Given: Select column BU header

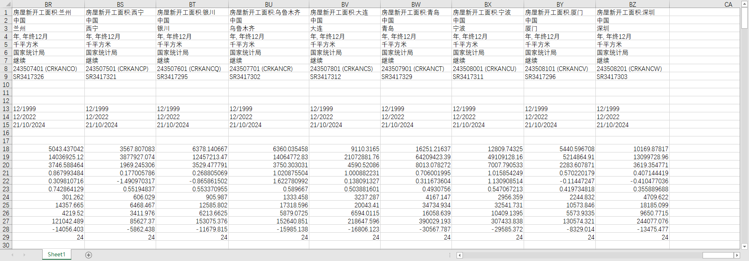Looking at the screenshot, I should point(269,4).
